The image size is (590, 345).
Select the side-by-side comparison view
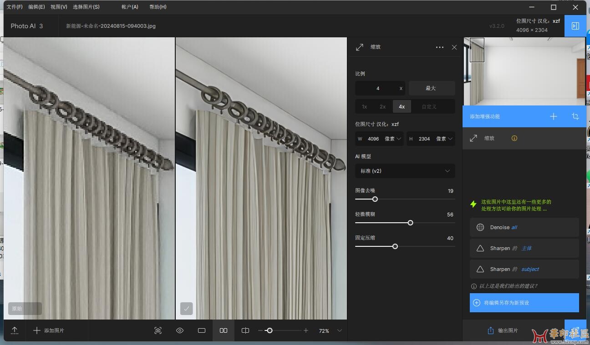tap(224, 330)
